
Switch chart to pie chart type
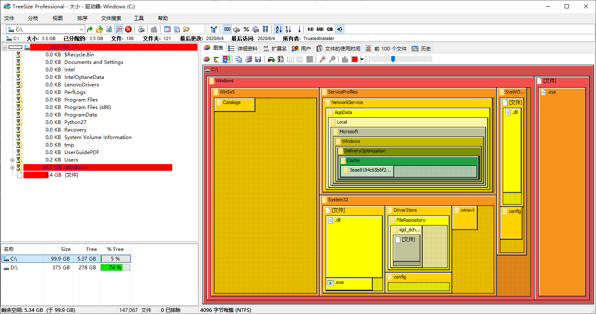coord(206,59)
